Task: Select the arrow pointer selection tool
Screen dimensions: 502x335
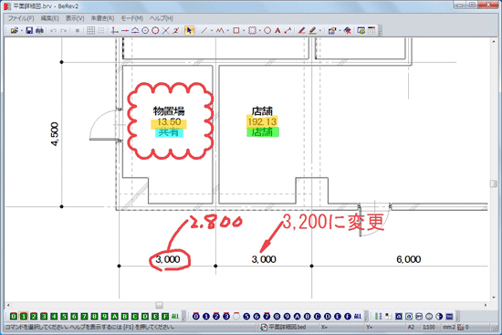Action: [x=189, y=30]
